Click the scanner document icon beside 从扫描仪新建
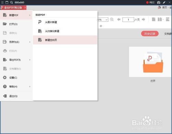172x134 pixels. point(40,31)
